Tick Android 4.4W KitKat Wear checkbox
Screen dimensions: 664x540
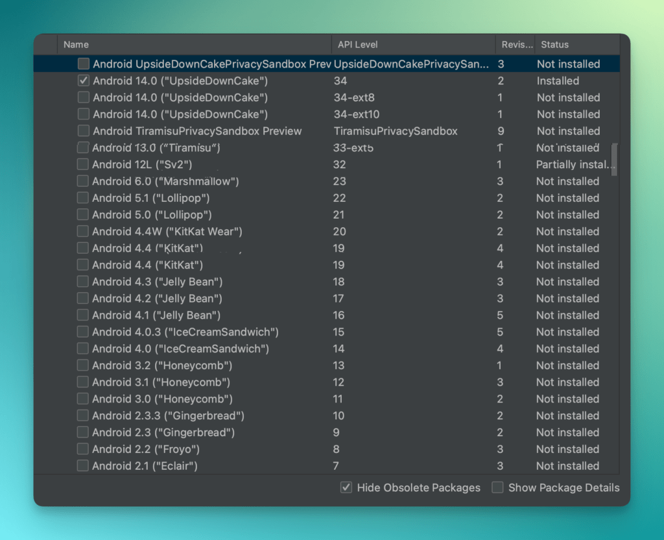tap(83, 231)
